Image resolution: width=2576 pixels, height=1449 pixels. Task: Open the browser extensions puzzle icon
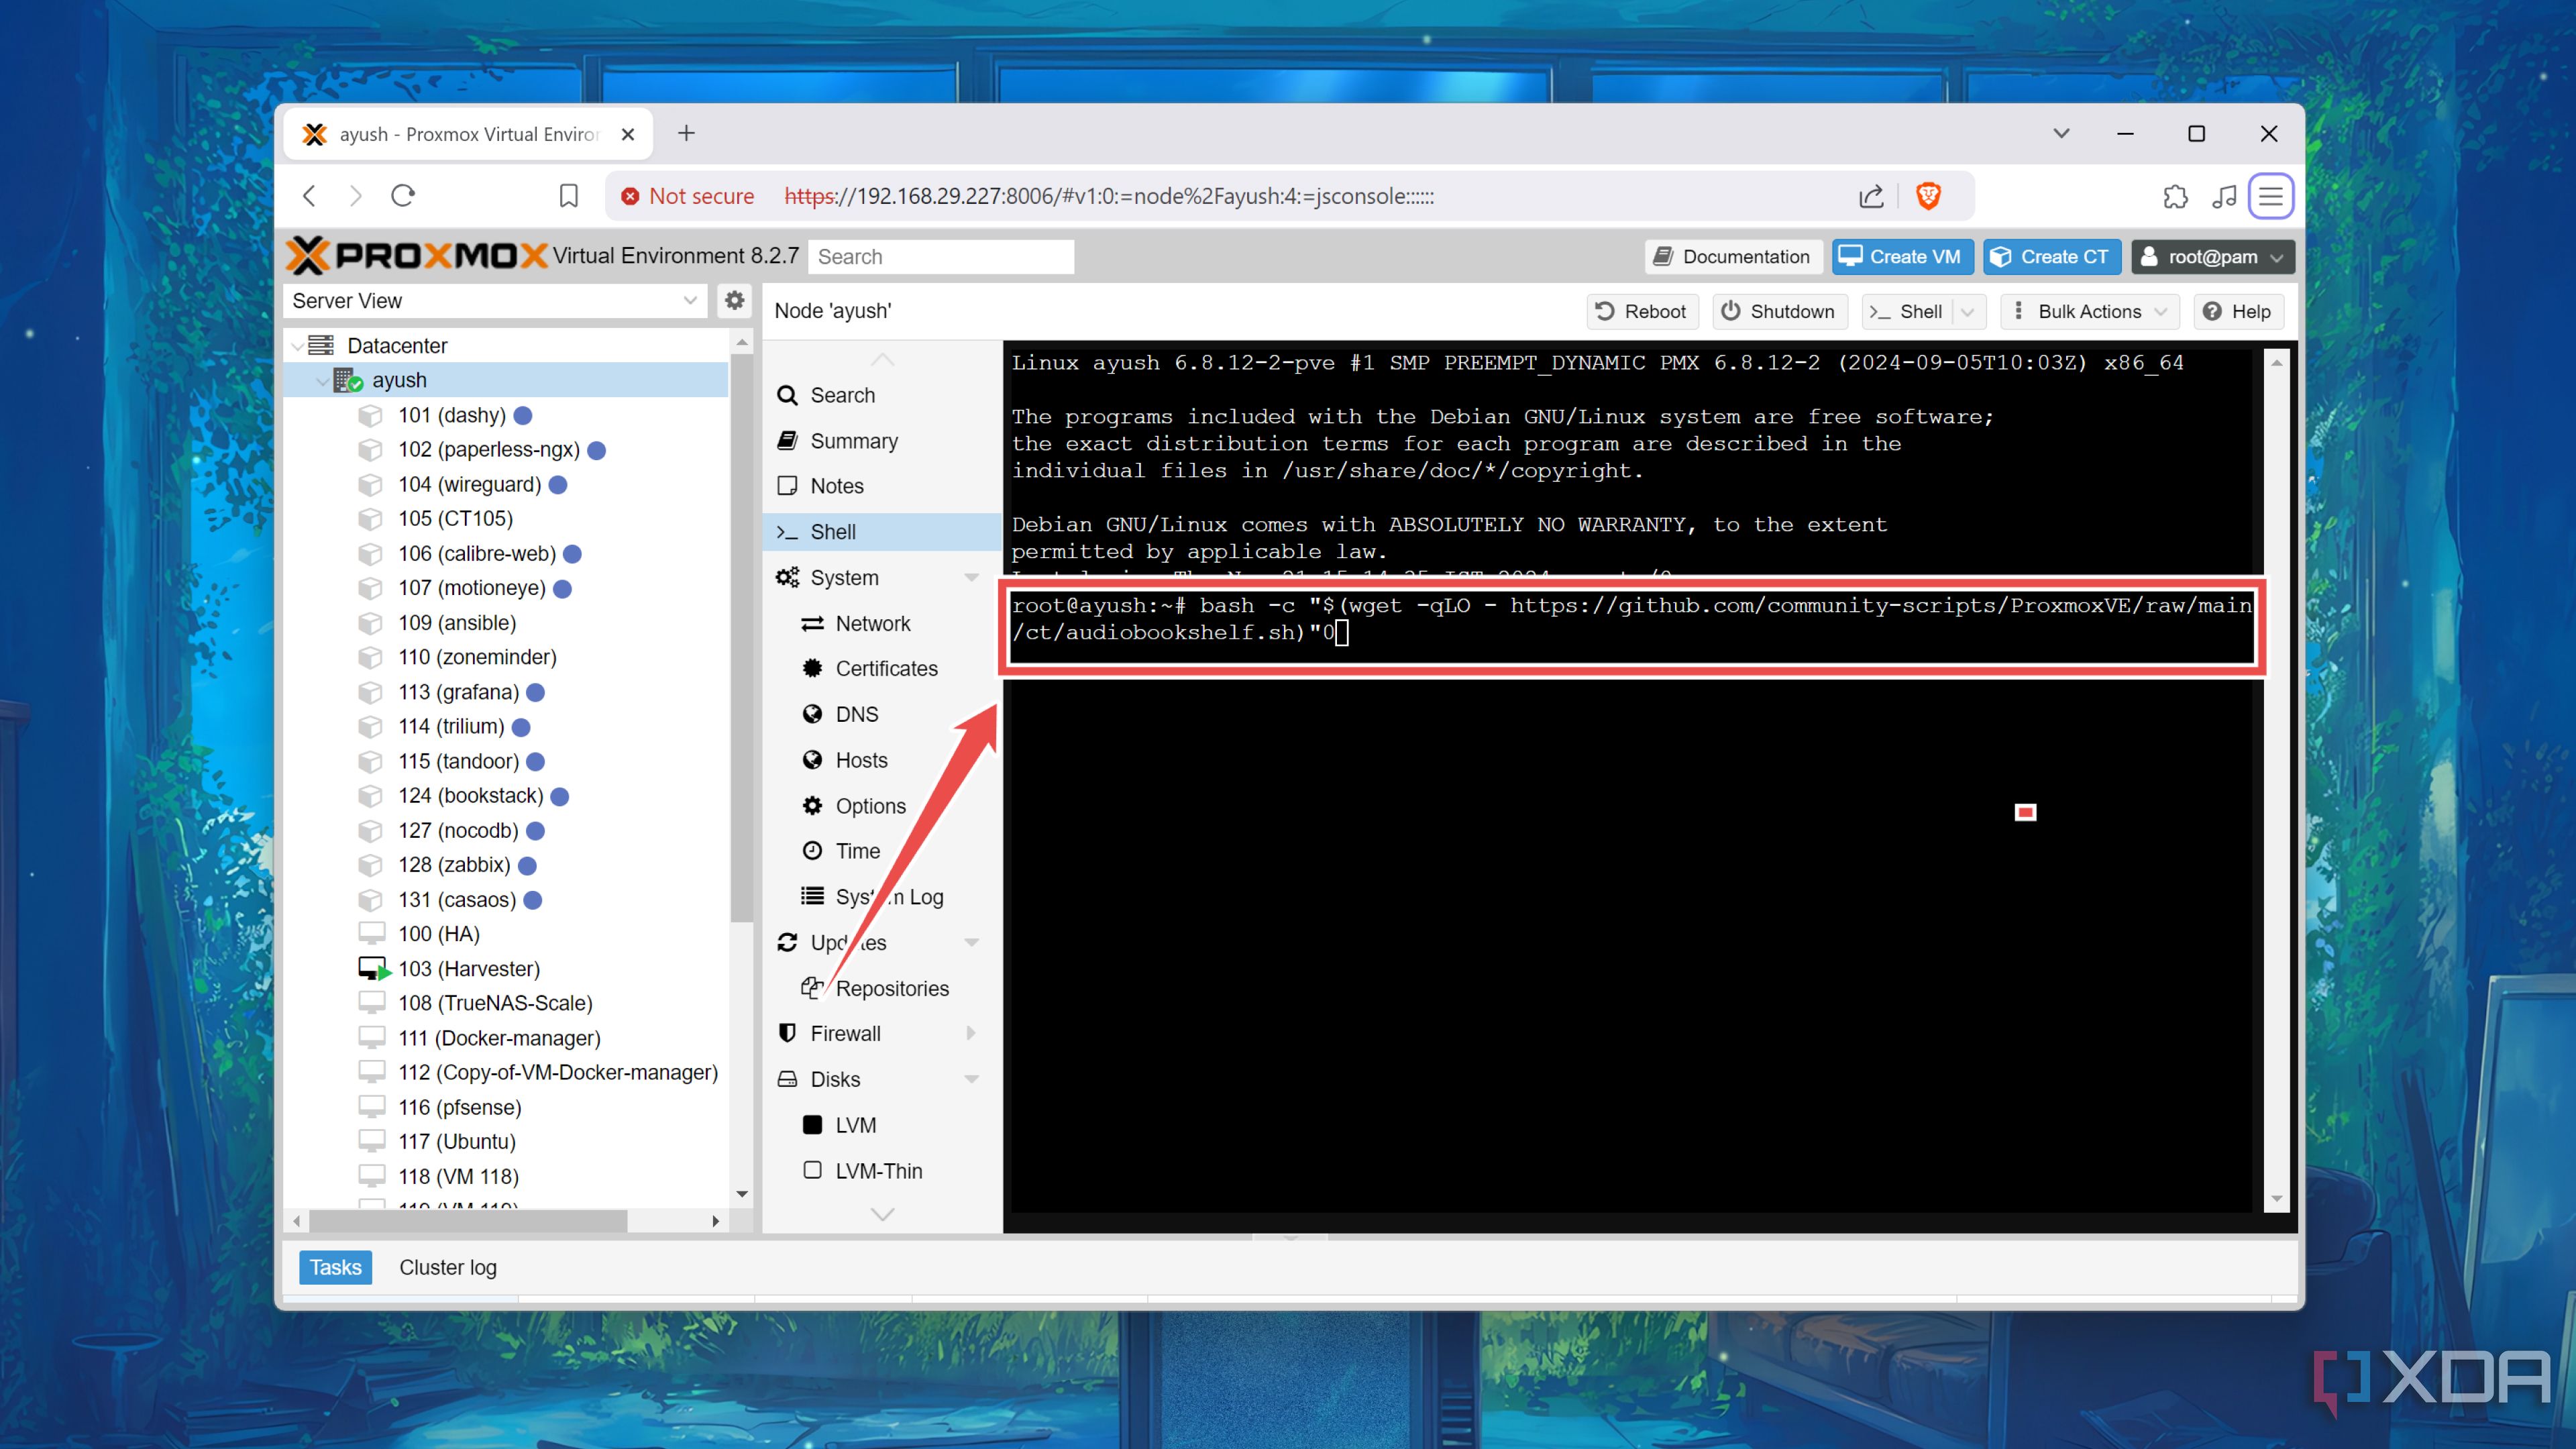pos(2175,196)
